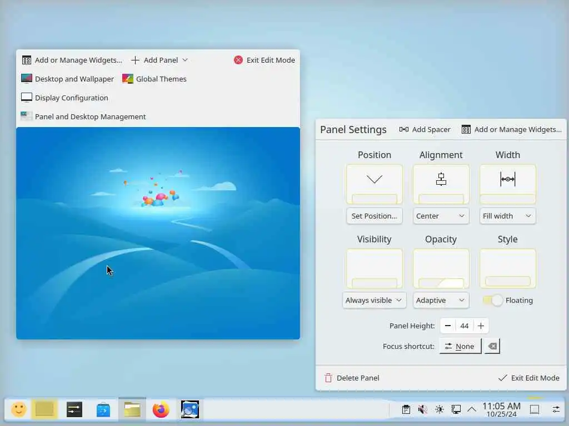This screenshot has width=569, height=426.
Task: Click the Alignment preview tile
Action: tap(441, 184)
